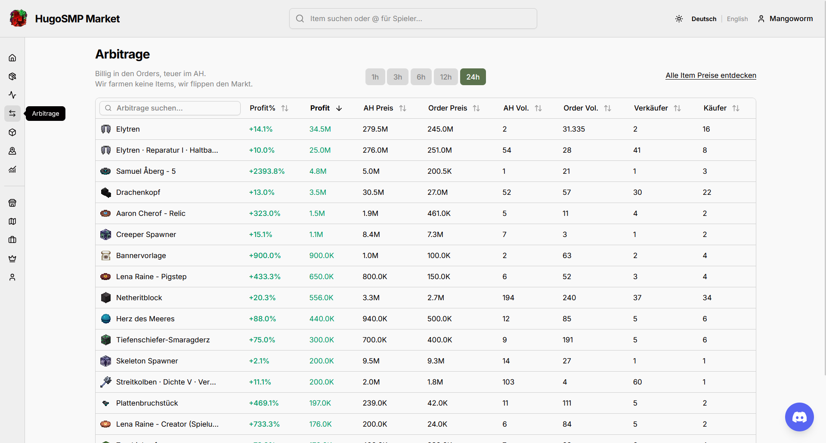Screen dimensions: 826x443
Task: Open the Lena Raine - Pigstep row
Action: (x=425, y=277)
